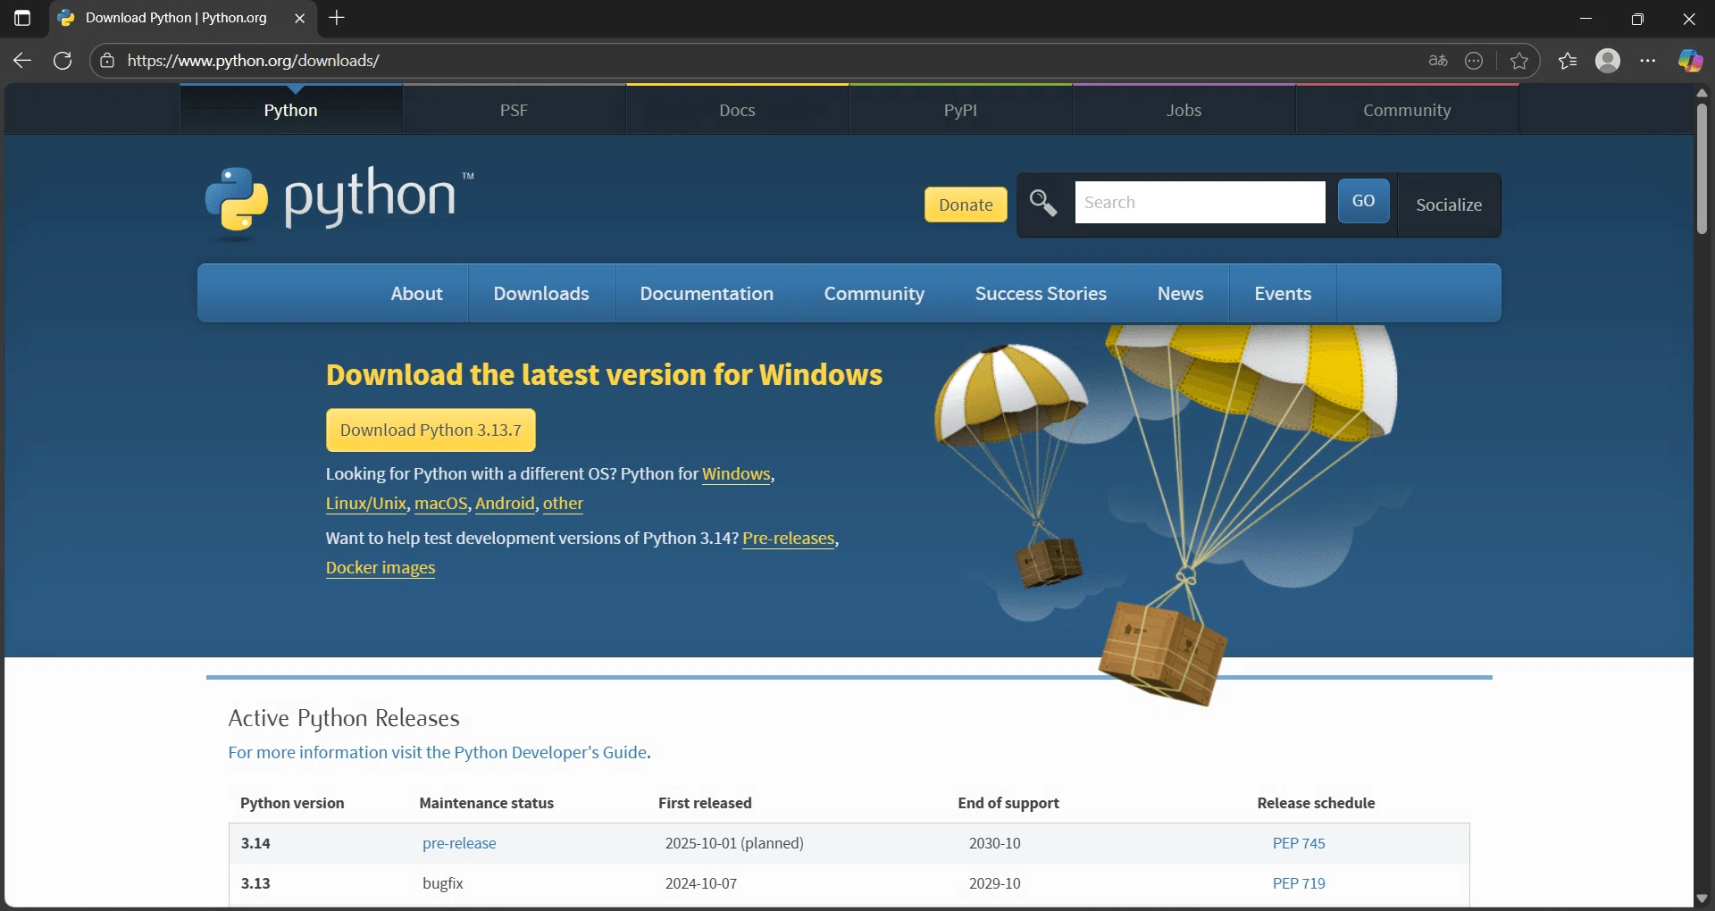Follow the macOS download link
The width and height of the screenshot is (1715, 911).
[441, 504]
